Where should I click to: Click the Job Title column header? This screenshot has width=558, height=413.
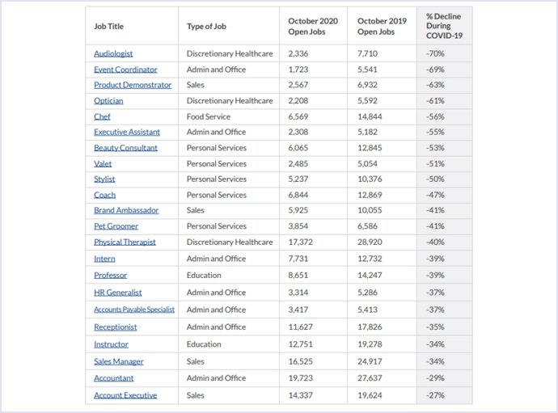click(111, 26)
